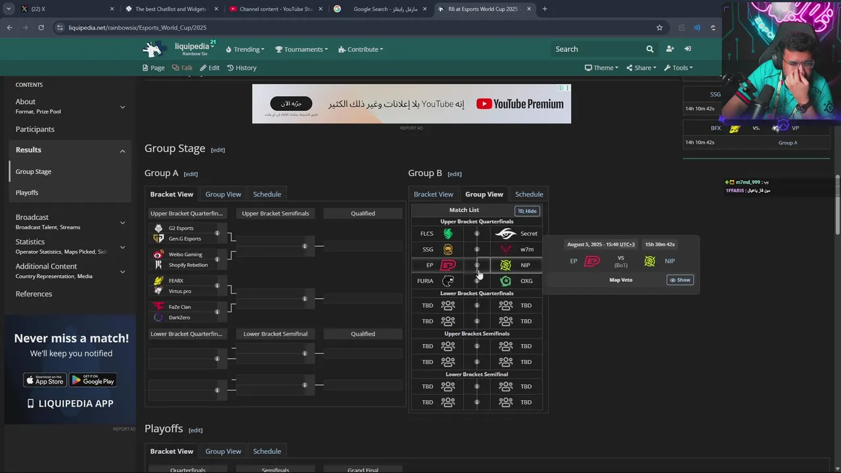The height and width of the screenshot is (473, 841).
Task: Click the edit link beside Group Stage
Action: (x=217, y=150)
